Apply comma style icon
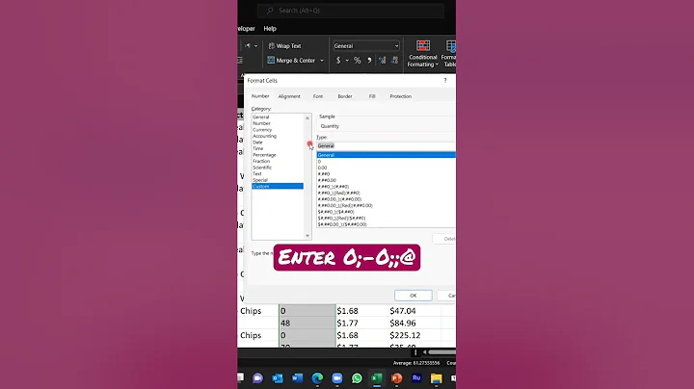This screenshot has width=694, height=389. click(x=369, y=61)
